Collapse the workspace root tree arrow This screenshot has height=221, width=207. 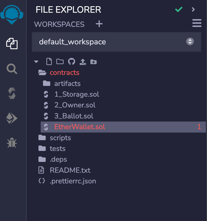click(36, 62)
